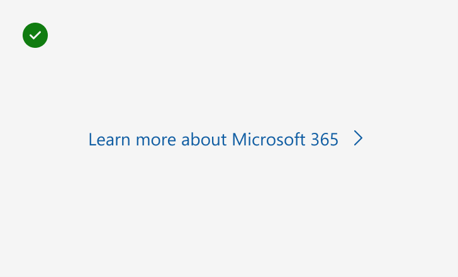Image resolution: width=458 pixels, height=277 pixels.
Task: Click the green checkmark circle icon
Action: [35, 35]
